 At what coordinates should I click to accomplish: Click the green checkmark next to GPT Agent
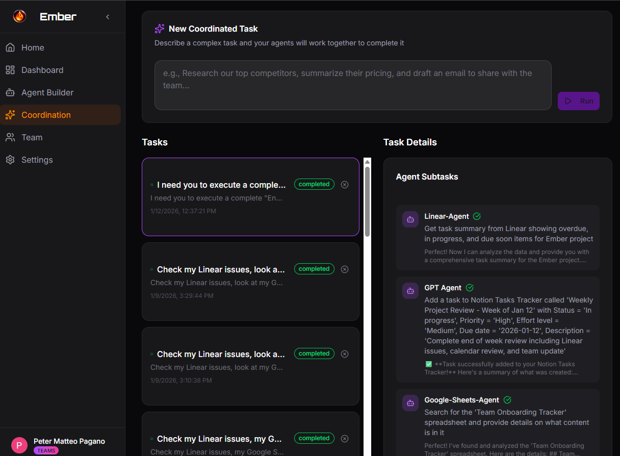click(470, 288)
